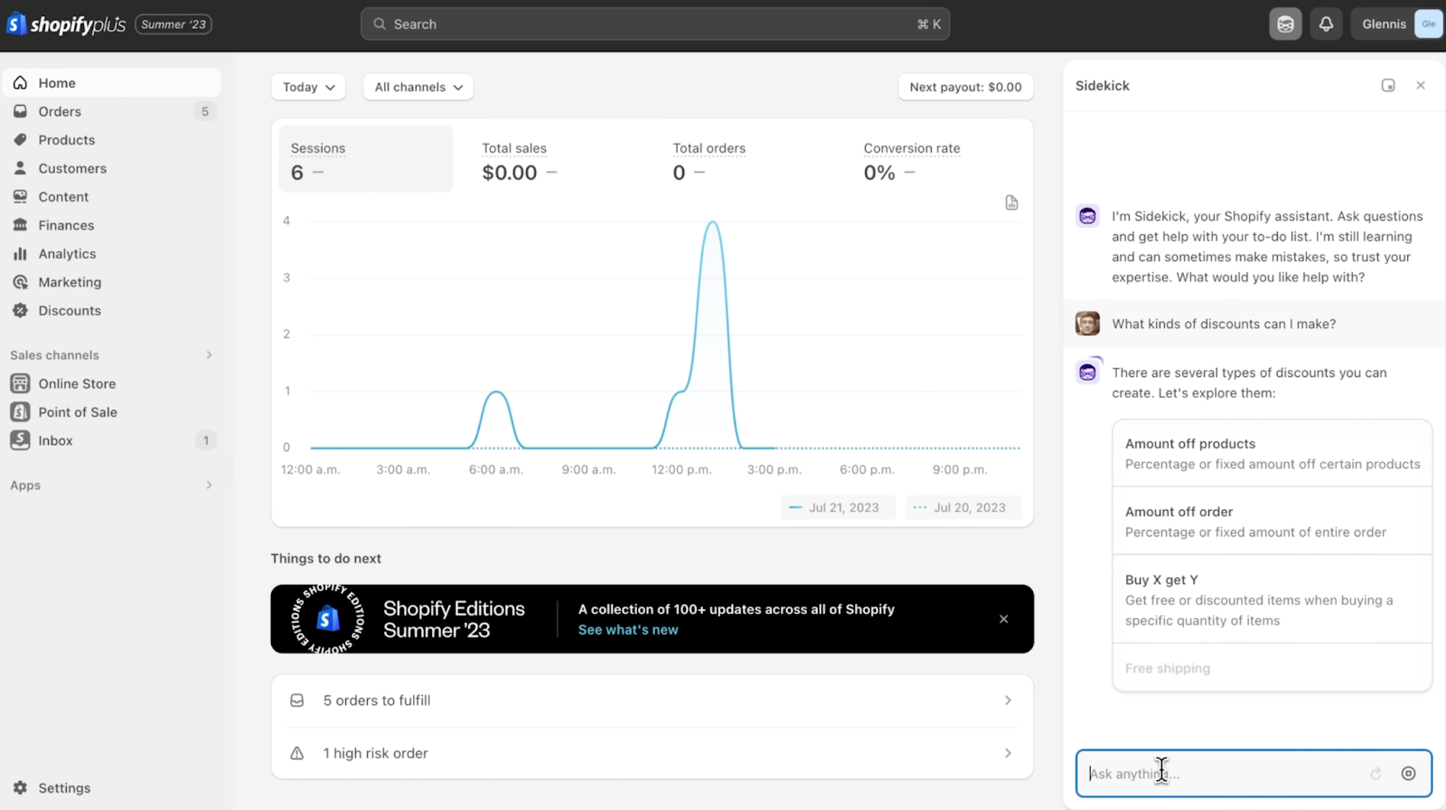This screenshot has width=1446, height=810.
Task: Open Analytics in the sidebar
Action: (112, 254)
